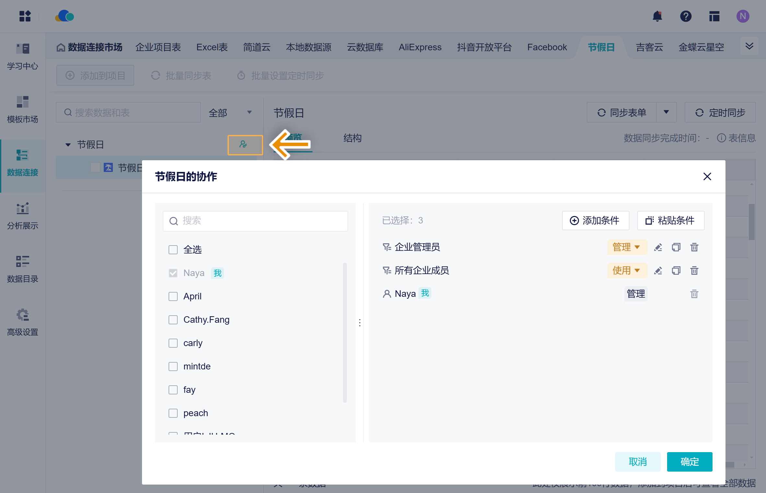
Task: Switch to the 结构 tab
Action: point(352,138)
